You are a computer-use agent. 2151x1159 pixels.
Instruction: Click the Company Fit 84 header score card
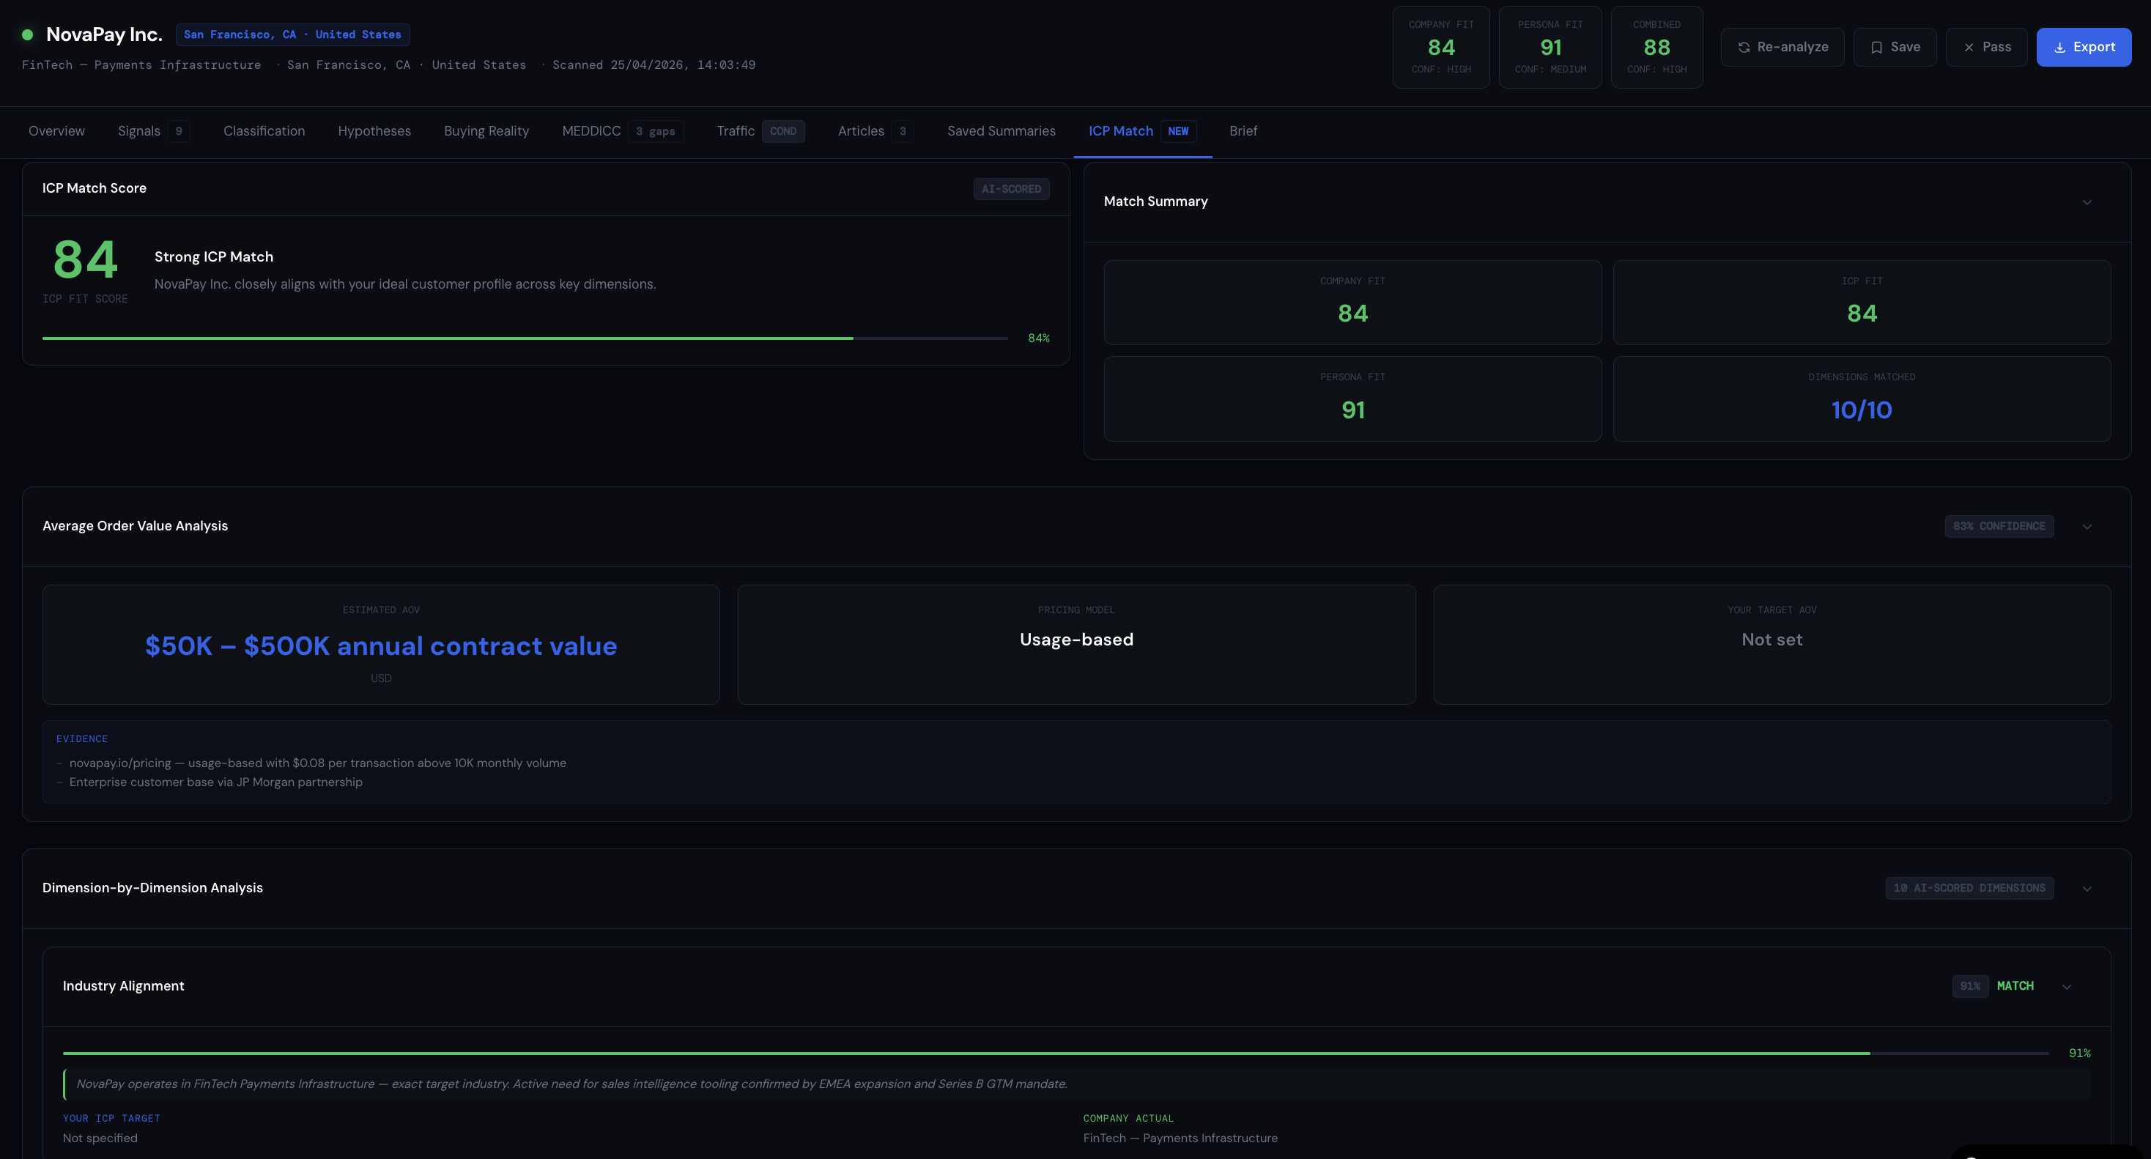[x=1440, y=47]
